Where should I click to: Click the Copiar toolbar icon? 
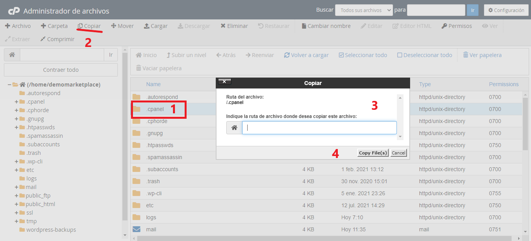[80, 26]
